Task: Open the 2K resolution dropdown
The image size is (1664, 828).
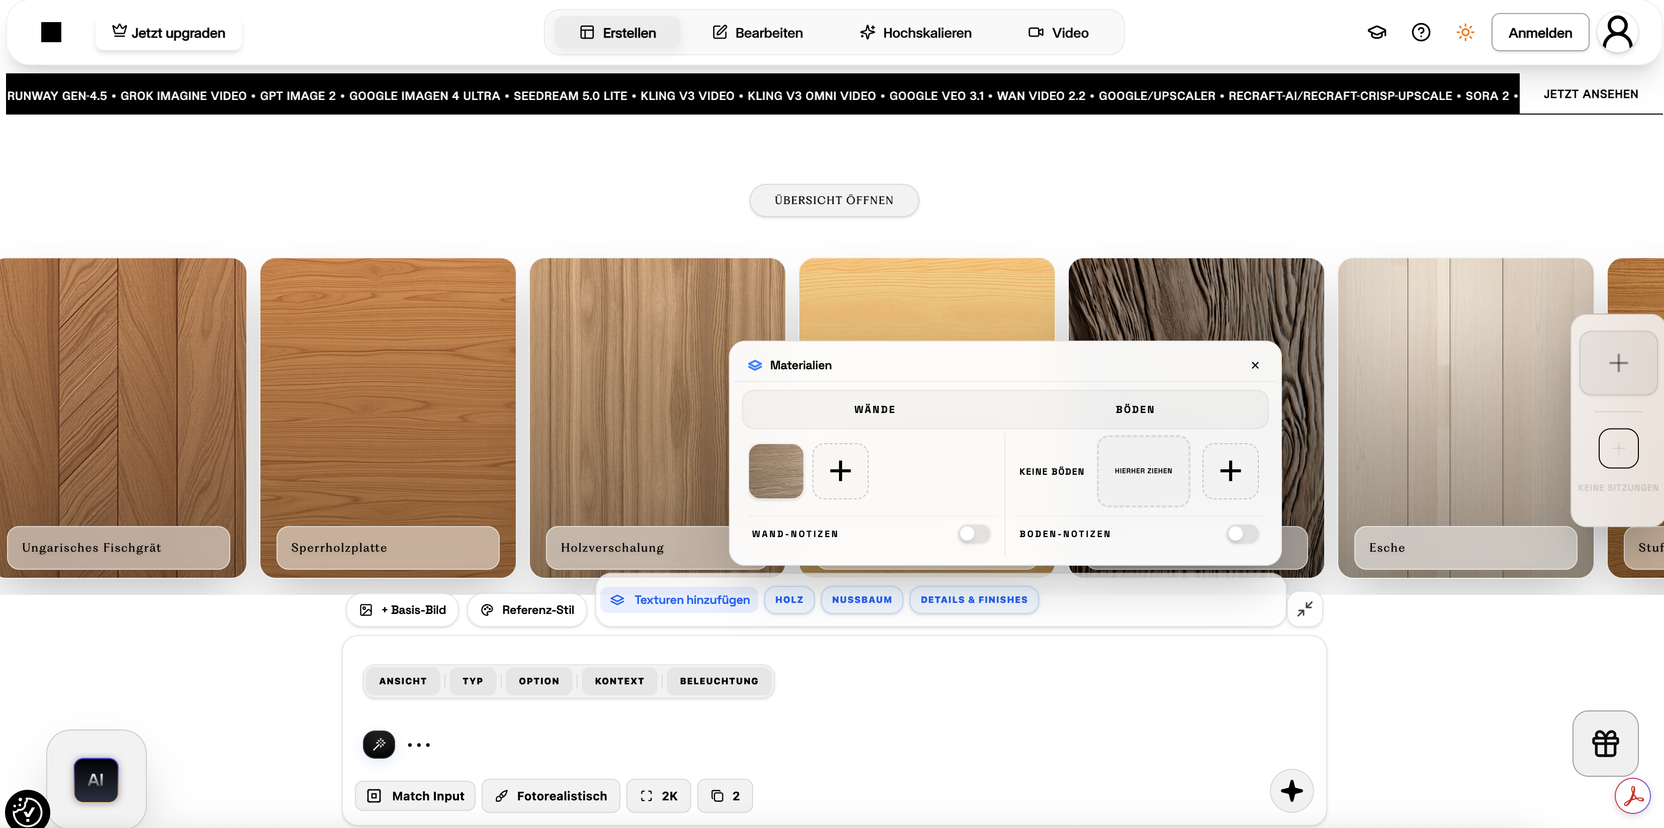Action: pyautogui.click(x=658, y=796)
